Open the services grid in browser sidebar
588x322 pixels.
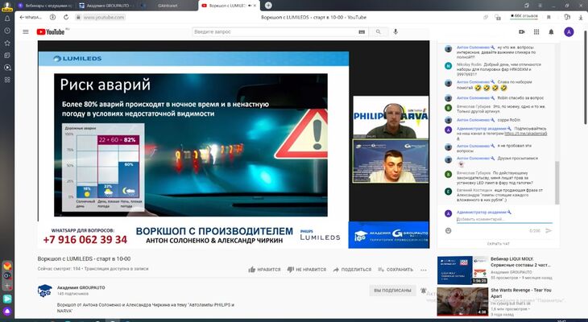tap(7, 80)
